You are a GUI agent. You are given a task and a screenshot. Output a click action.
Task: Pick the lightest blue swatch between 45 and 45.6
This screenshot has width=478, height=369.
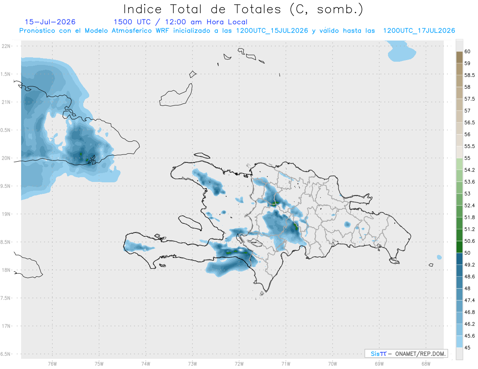(459, 342)
